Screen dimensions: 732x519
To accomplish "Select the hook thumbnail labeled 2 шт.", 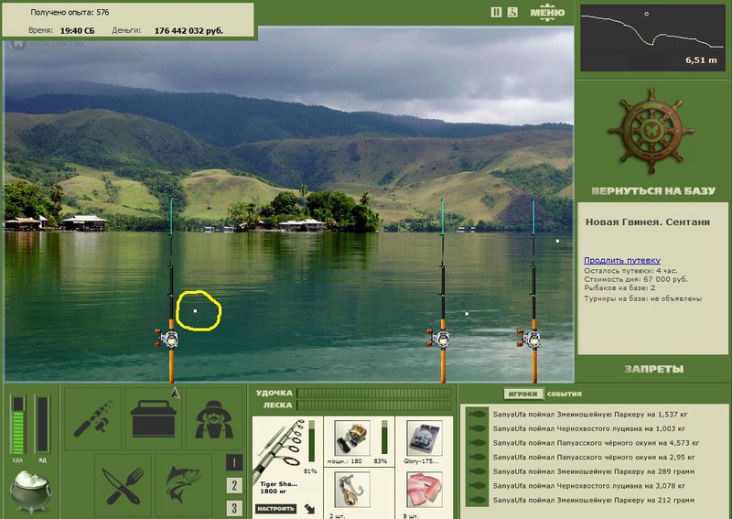I will (x=352, y=490).
